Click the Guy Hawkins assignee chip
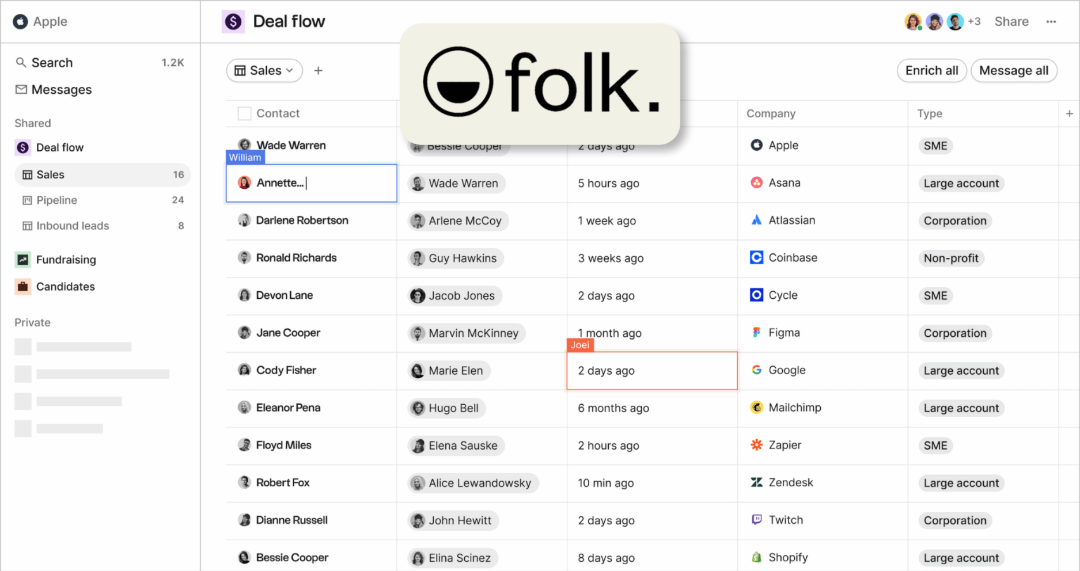The height and width of the screenshot is (571, 1080). pos(456,258)
